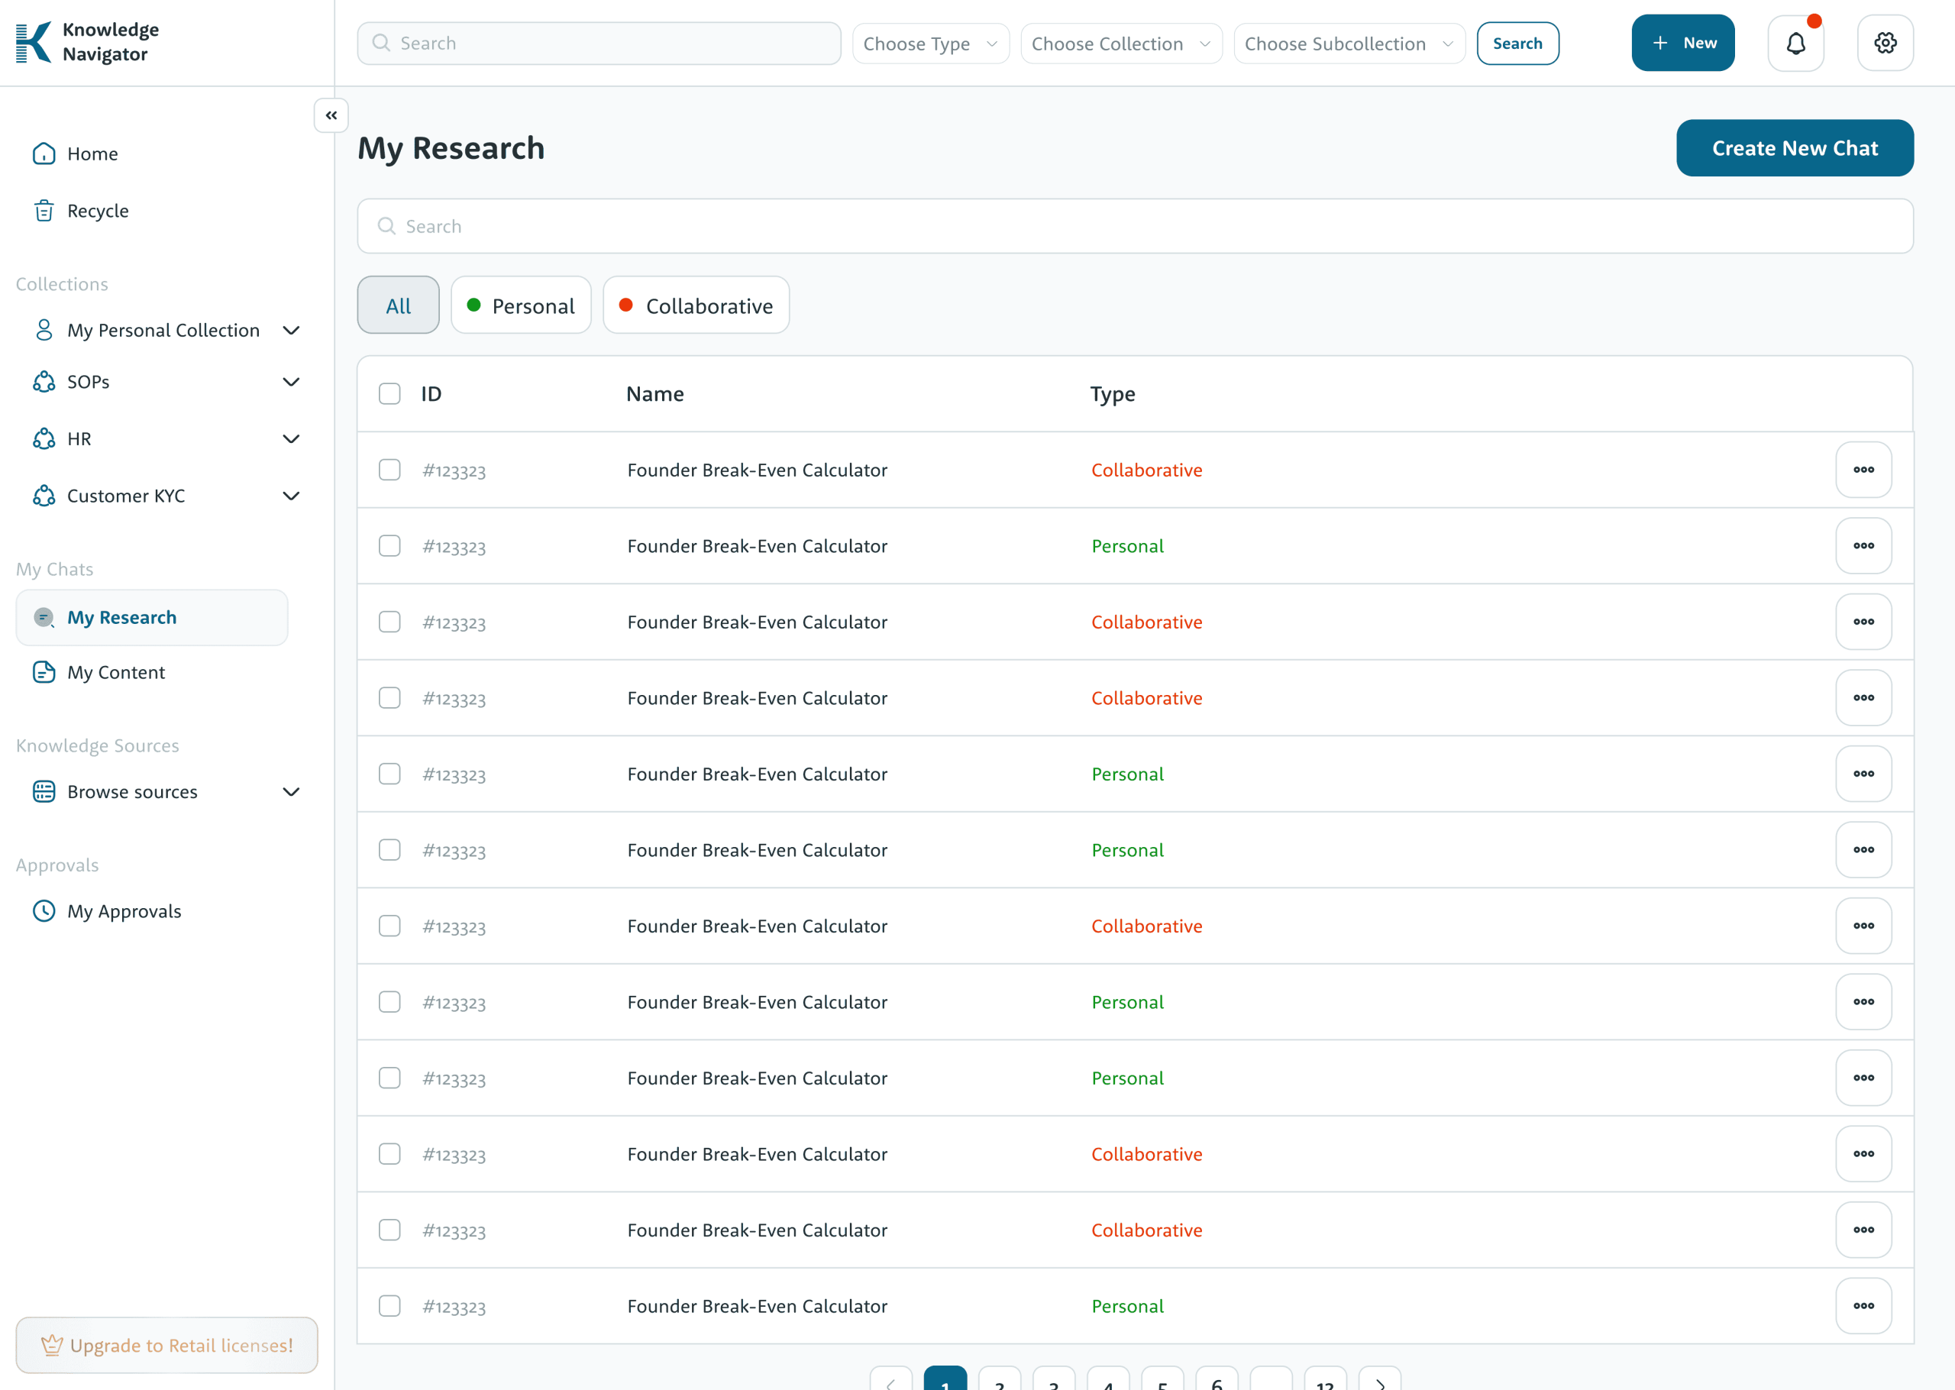Screen dimensions: 1955x1390
Task: Check the select-all checkbox in the table header
Action: click(389, 394)
